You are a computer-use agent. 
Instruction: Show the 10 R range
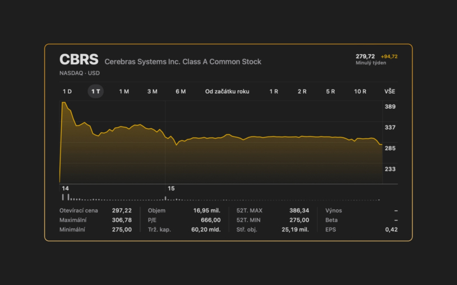360,91
